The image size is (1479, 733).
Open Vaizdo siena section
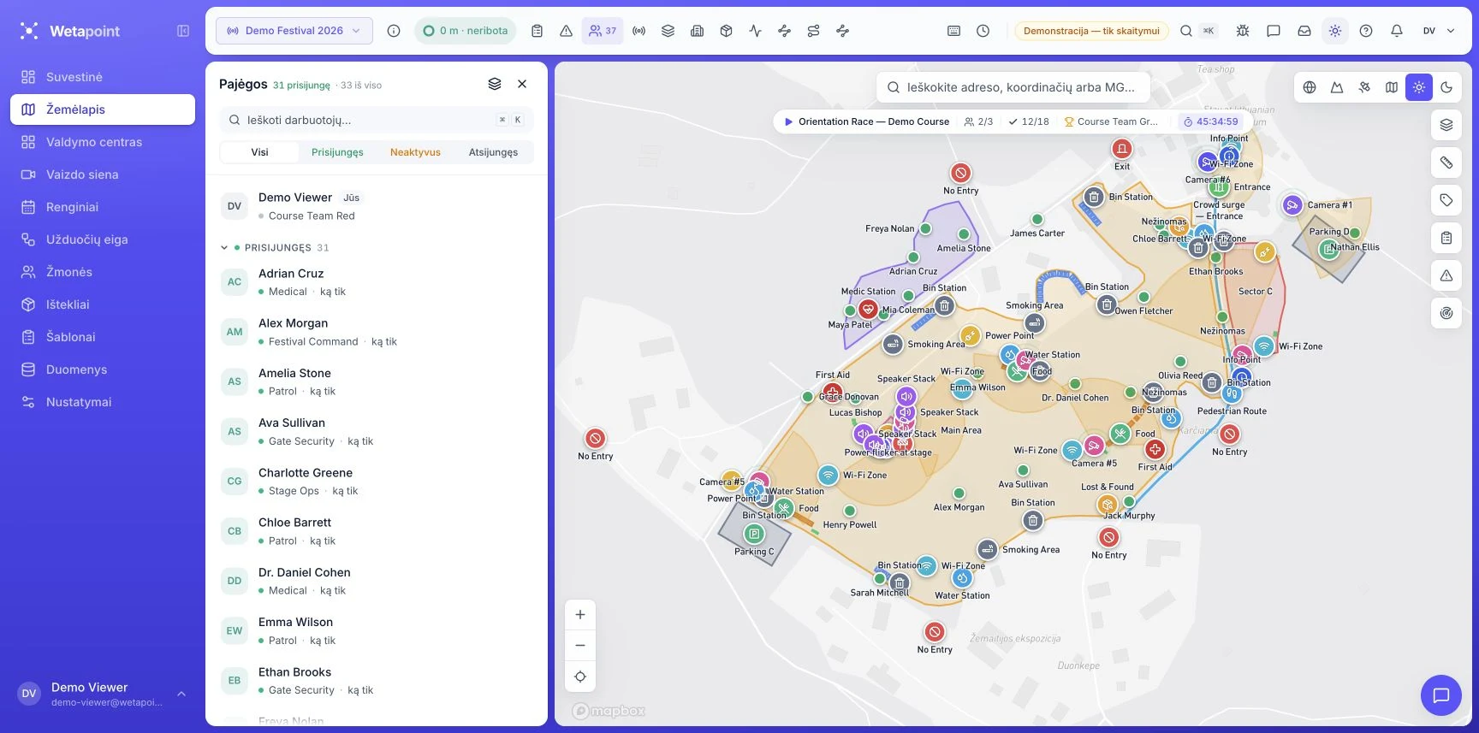coord(103,174)
